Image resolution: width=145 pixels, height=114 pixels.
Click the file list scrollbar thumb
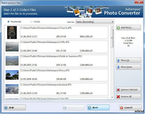click(x=112, y=38)
